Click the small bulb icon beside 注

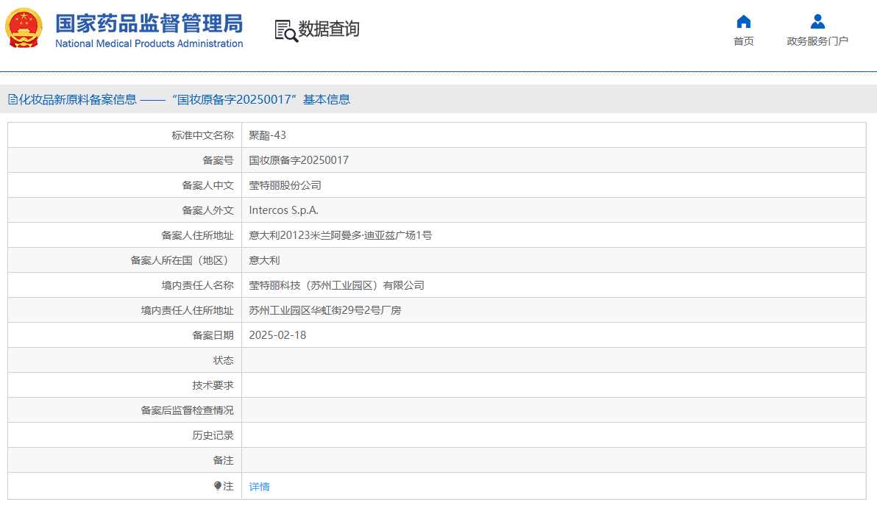(218, 486)
